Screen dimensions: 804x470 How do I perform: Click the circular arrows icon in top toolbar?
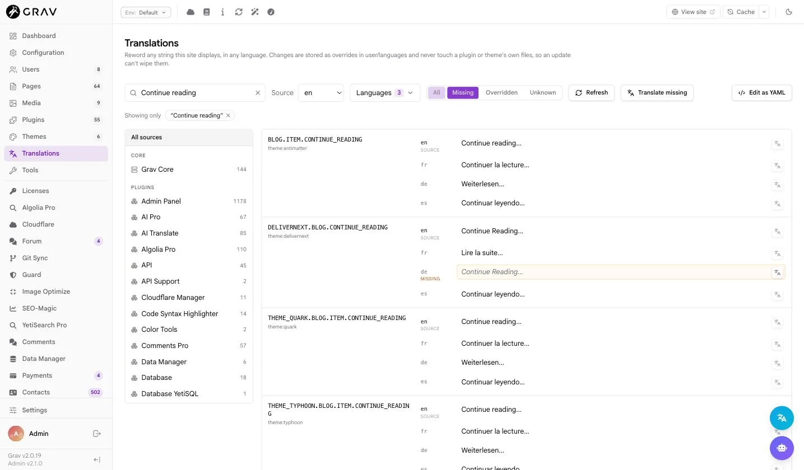(x=239, y=12)
